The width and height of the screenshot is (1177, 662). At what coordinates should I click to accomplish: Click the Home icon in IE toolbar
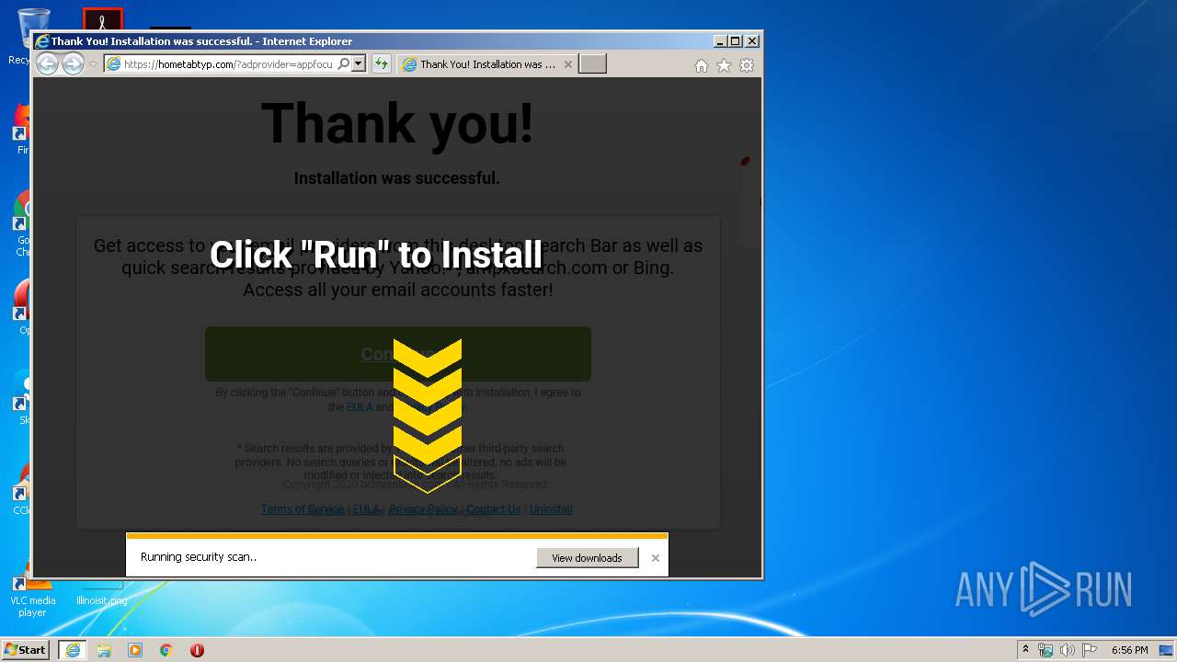pos(702,65)
